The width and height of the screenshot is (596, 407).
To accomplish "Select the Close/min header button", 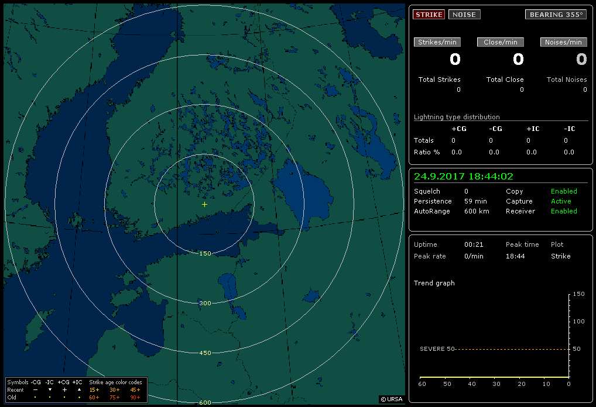I will coord(500,42).
